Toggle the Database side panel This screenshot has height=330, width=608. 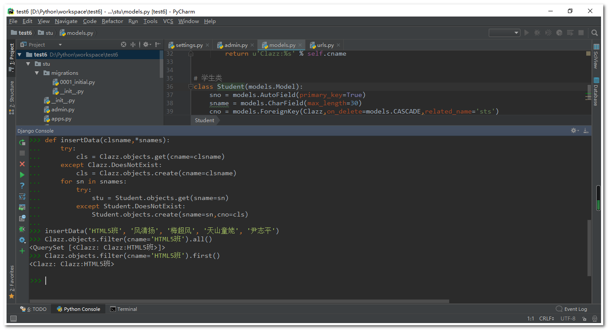596,91
